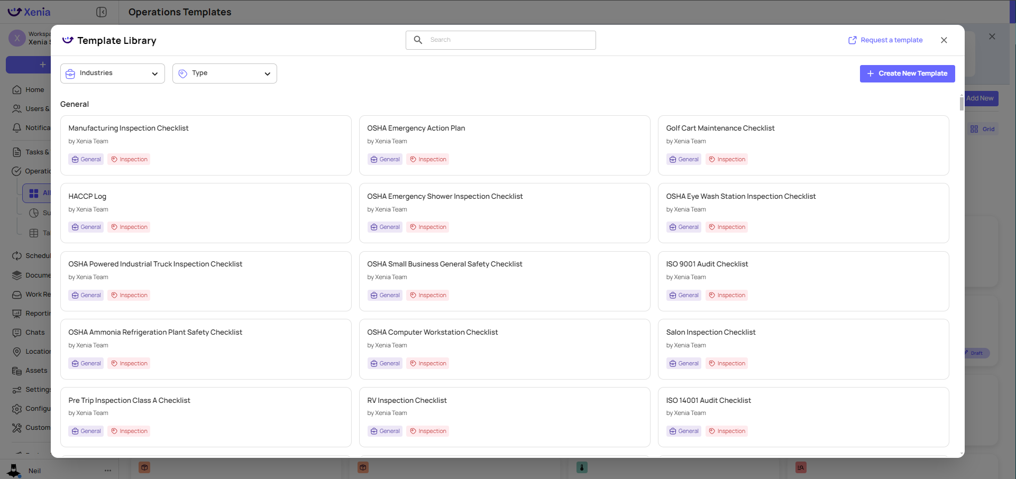
Task: Click the Chats icon in the sidebar
Action: click(x=17, y=333)
